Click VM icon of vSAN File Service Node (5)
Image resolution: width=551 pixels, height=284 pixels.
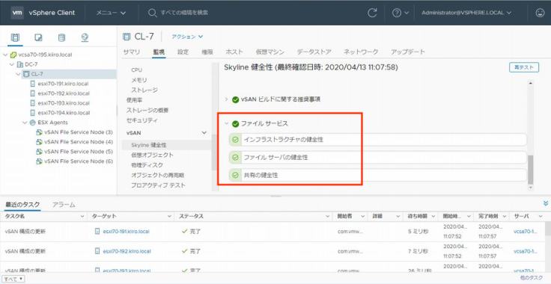coord(40,152)
